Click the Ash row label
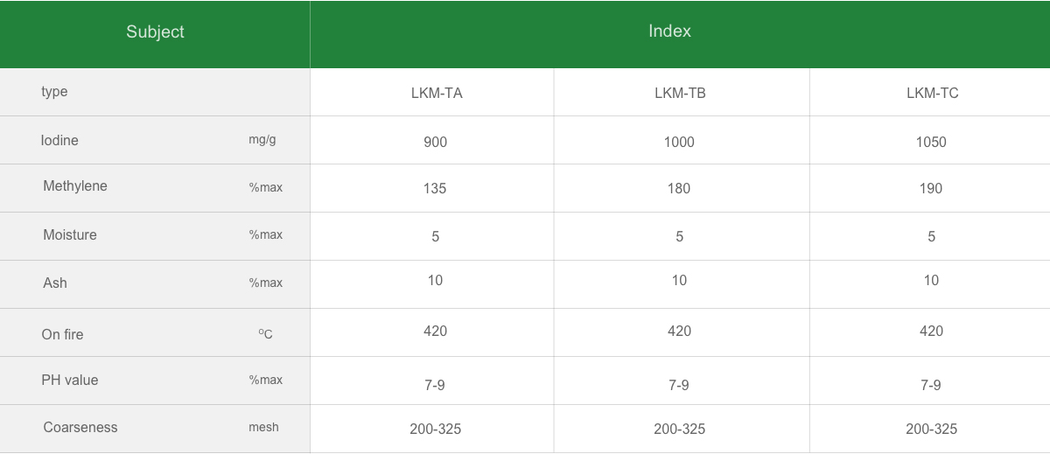The height and width of the screenshot is (454, 1050). tap(55, 283)
